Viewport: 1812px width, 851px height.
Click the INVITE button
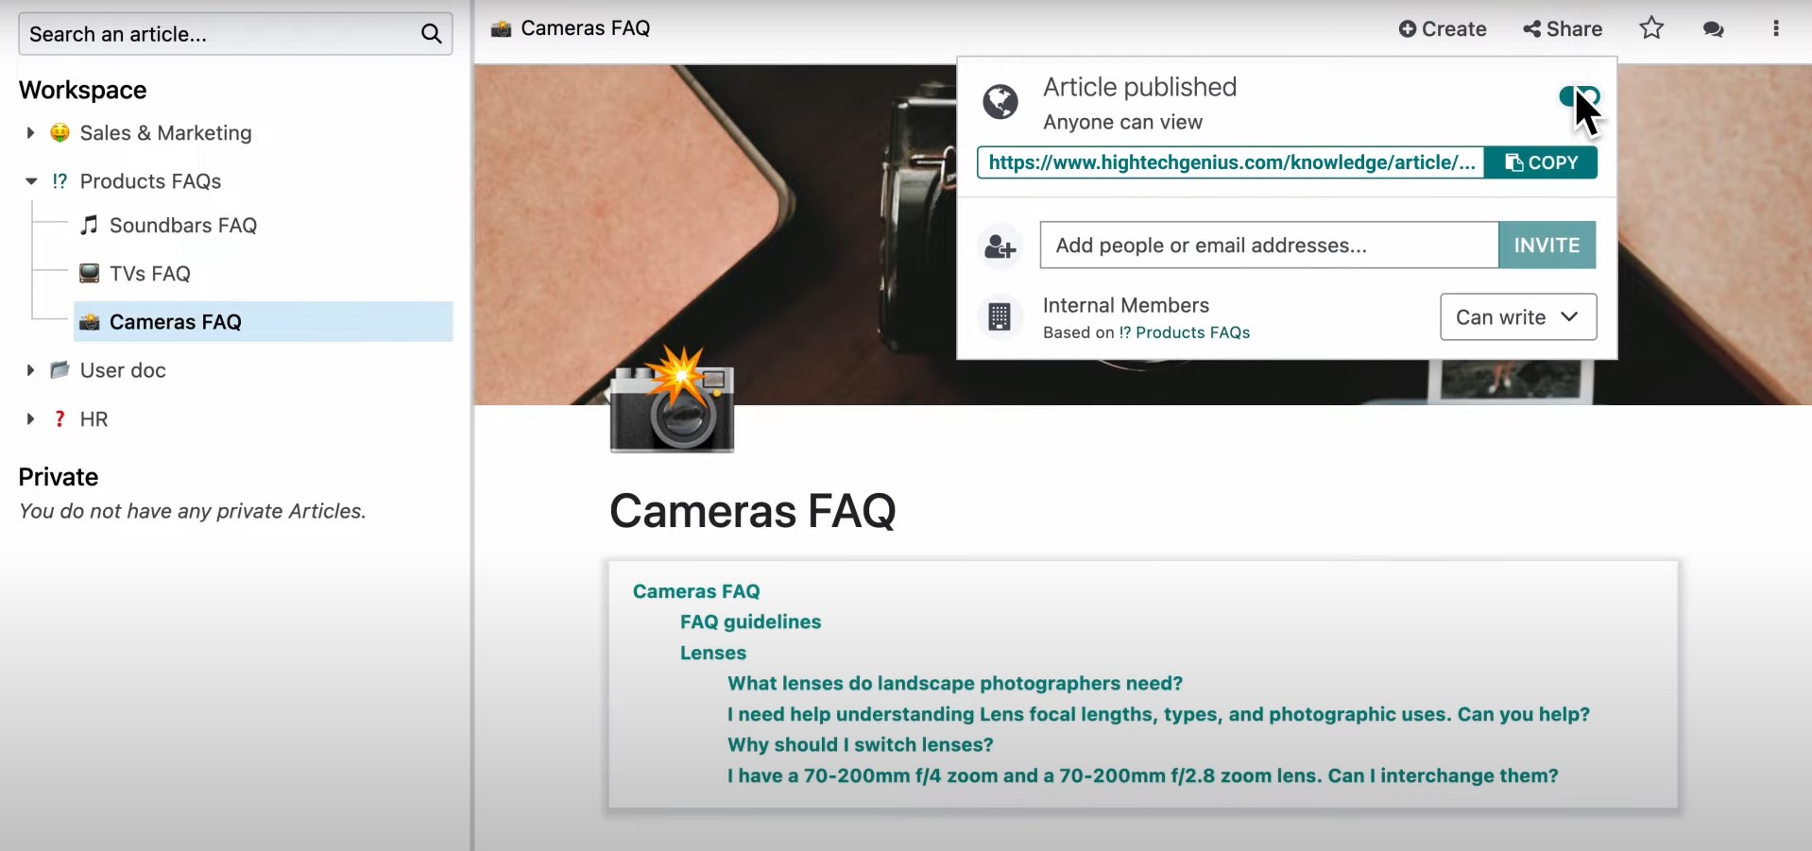1547,246
